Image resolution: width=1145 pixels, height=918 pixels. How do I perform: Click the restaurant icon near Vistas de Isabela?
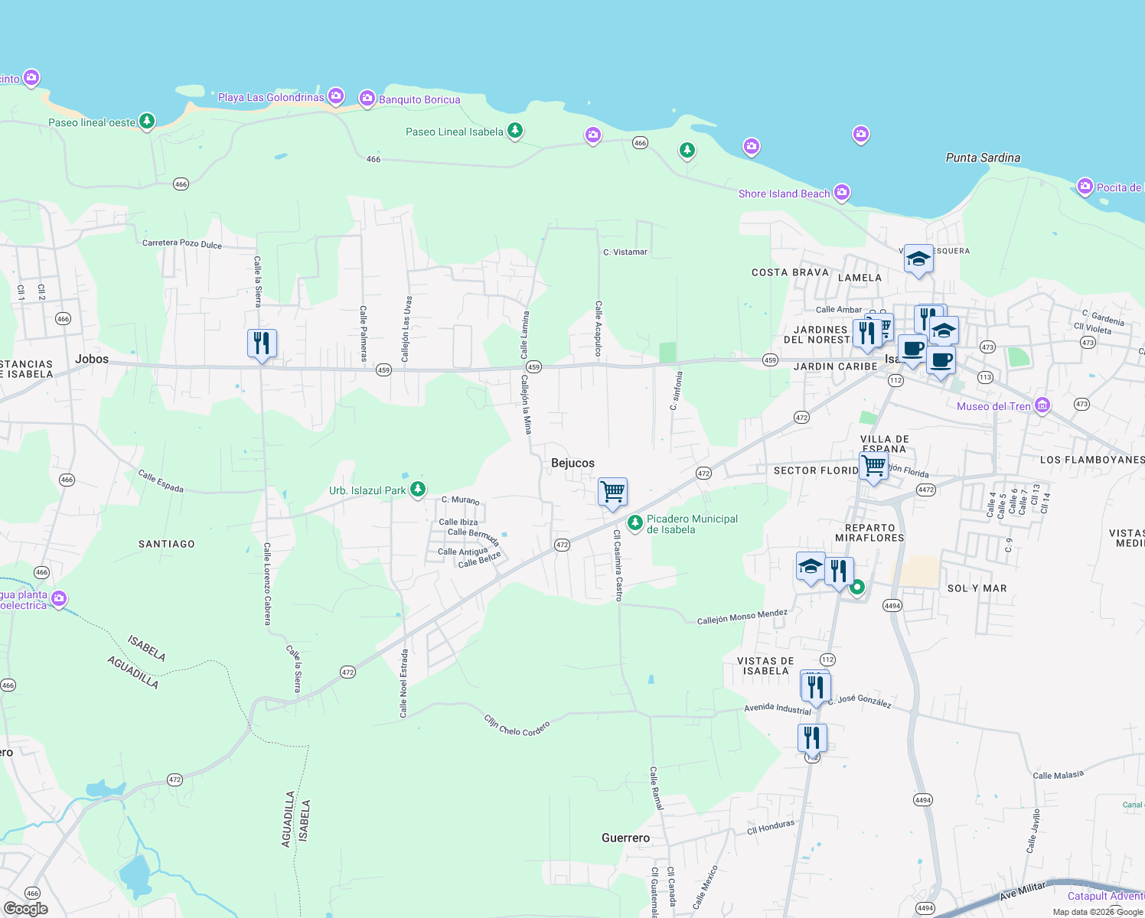(x=814, y=683)
